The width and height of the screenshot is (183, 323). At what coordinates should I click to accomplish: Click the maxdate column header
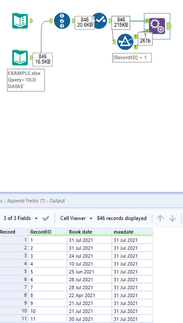point(132,232)
